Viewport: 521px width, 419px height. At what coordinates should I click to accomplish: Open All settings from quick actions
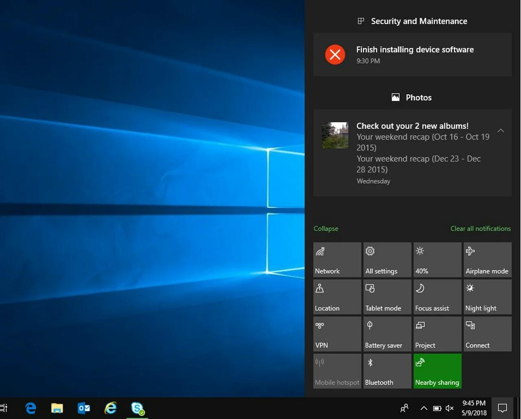click(387, 260)
